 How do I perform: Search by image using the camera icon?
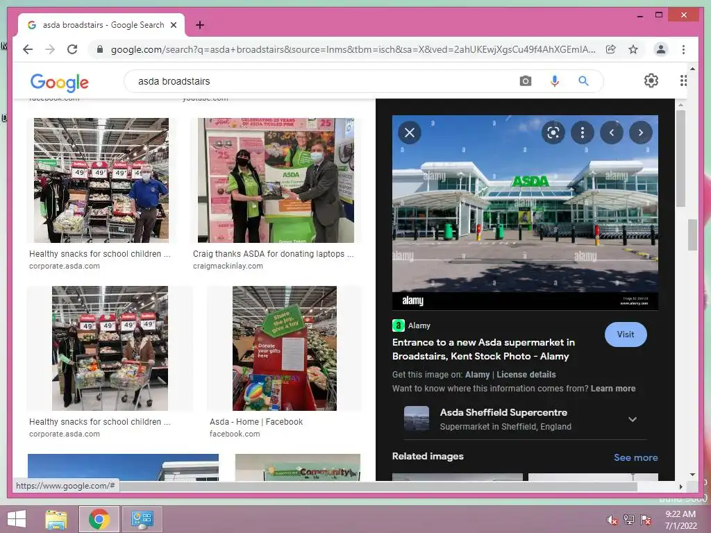click(x=525, y=81)
